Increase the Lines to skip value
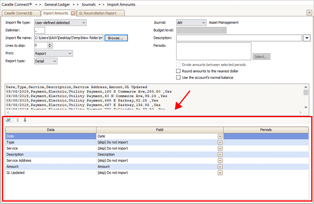This screenshot has height=204, width=314. [50, 44]
